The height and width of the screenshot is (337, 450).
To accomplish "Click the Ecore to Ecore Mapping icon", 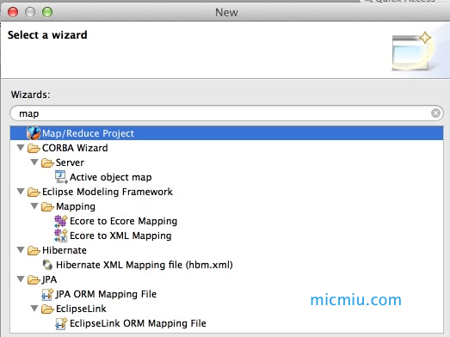I will 61,221.
